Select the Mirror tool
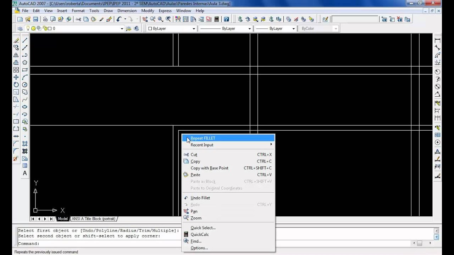Screen dimensions: 454x255 [16, 55]
